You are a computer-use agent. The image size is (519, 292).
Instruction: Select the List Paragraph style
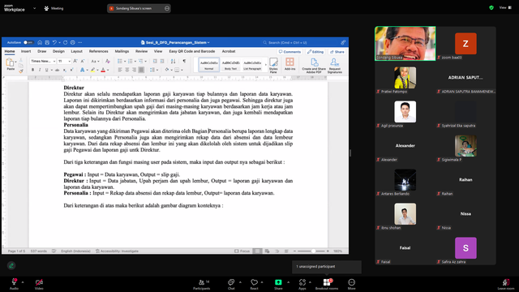[252, 65]
